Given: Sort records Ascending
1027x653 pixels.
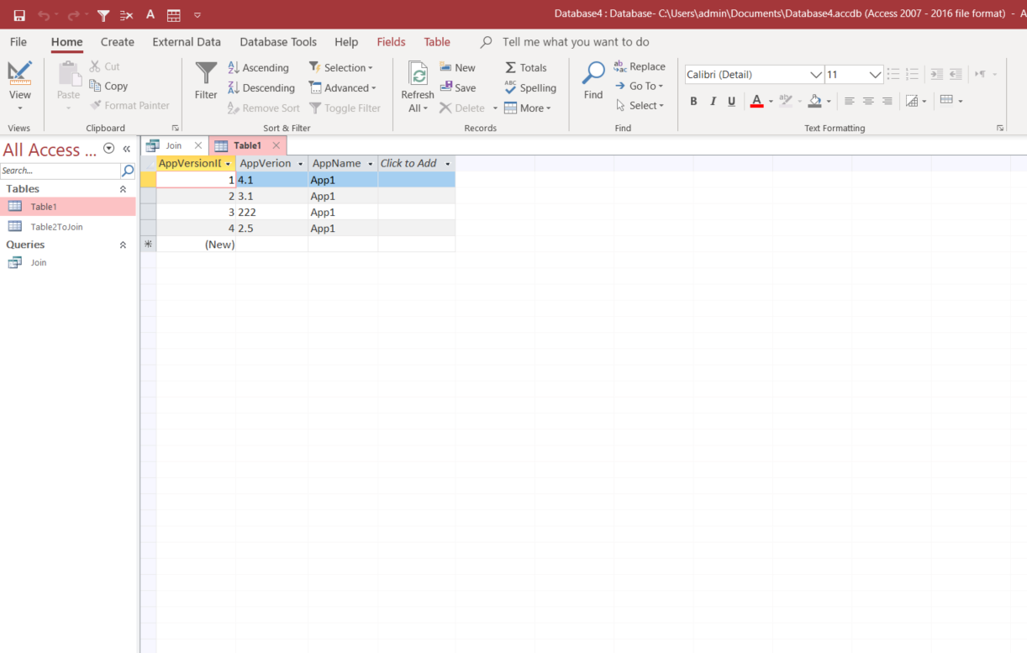Looking at the screenshot, I should [259, 67].
